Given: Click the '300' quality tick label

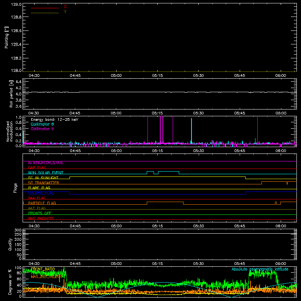Looking at the screenshot, I should point(18,230).
